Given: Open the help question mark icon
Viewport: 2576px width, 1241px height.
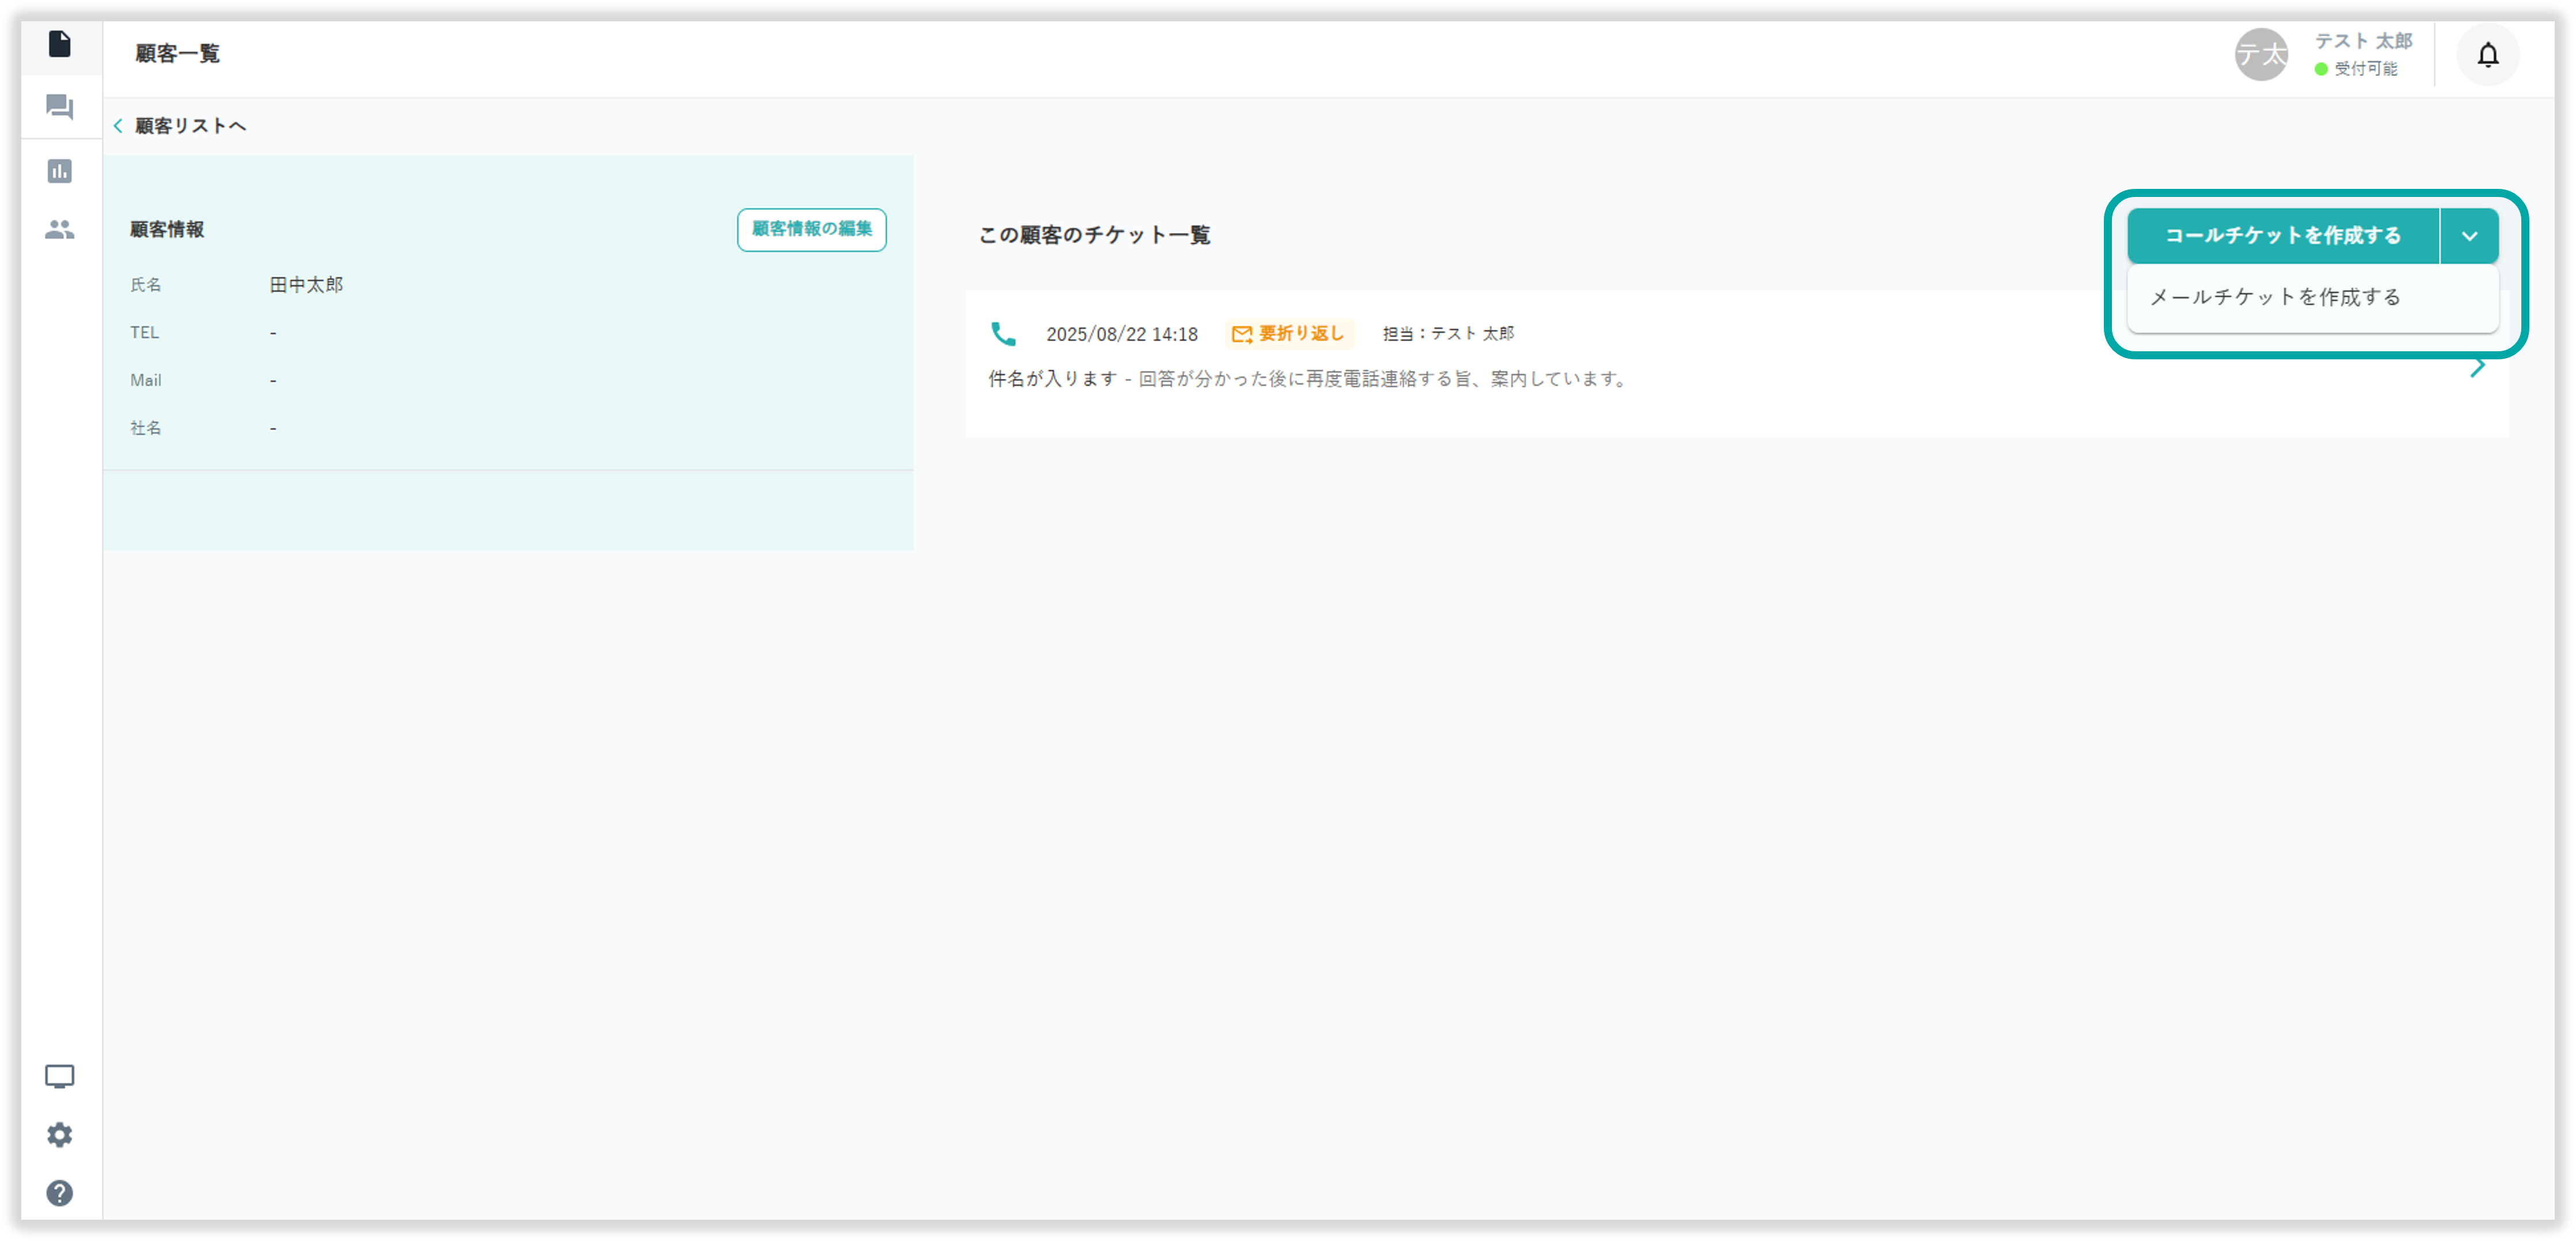Looking at the screenshot, I should coord(59,1193).
